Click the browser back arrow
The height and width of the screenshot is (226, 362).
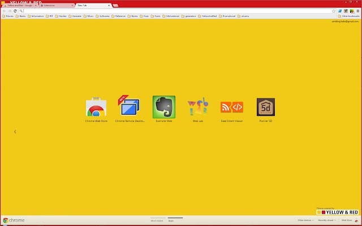click(x=4, y=11)
